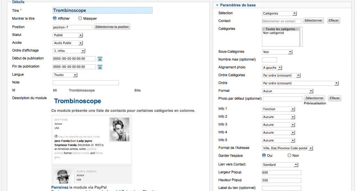Select Non catégorisé in Catégories list
The width and height of the screenshot is (356, 191).
tap(274, 33)
